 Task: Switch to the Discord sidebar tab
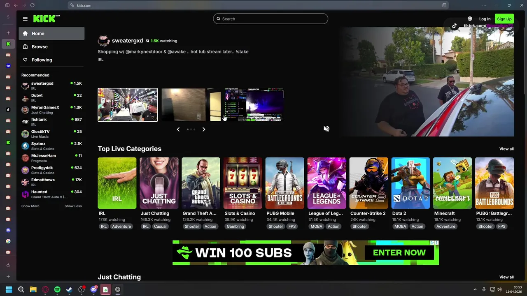coord(8,230)
